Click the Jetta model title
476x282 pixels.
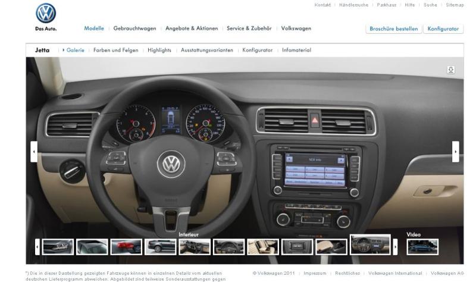42,50
